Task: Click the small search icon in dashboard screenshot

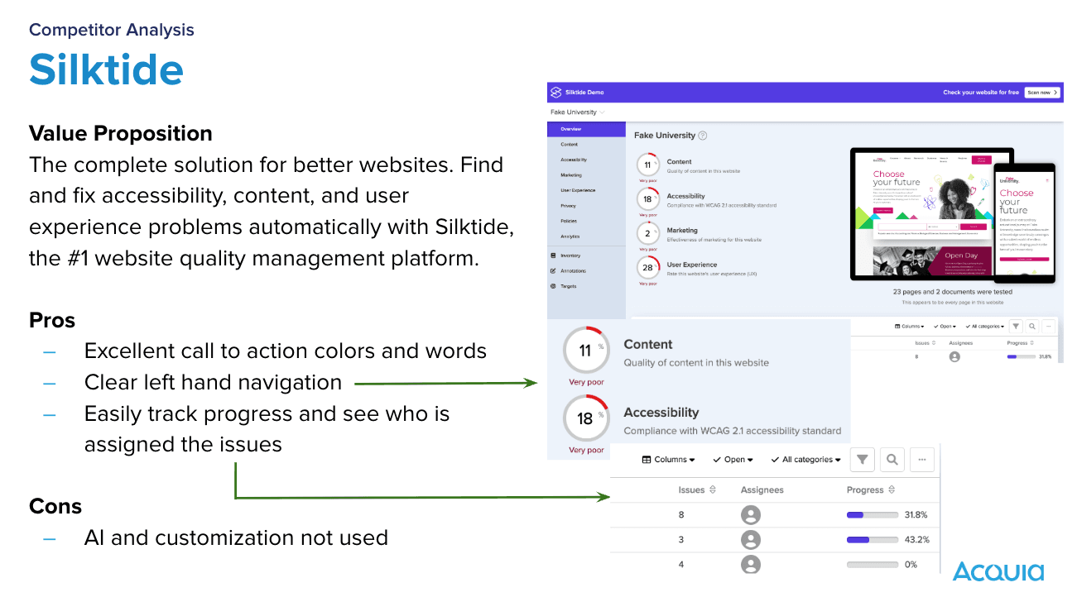Action: (x=1033, y=327)
